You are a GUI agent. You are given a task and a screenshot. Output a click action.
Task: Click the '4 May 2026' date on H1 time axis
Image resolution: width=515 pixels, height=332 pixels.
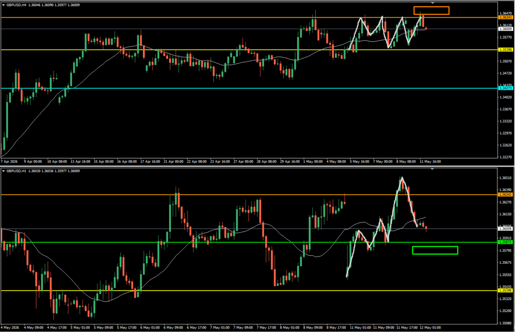10,327
